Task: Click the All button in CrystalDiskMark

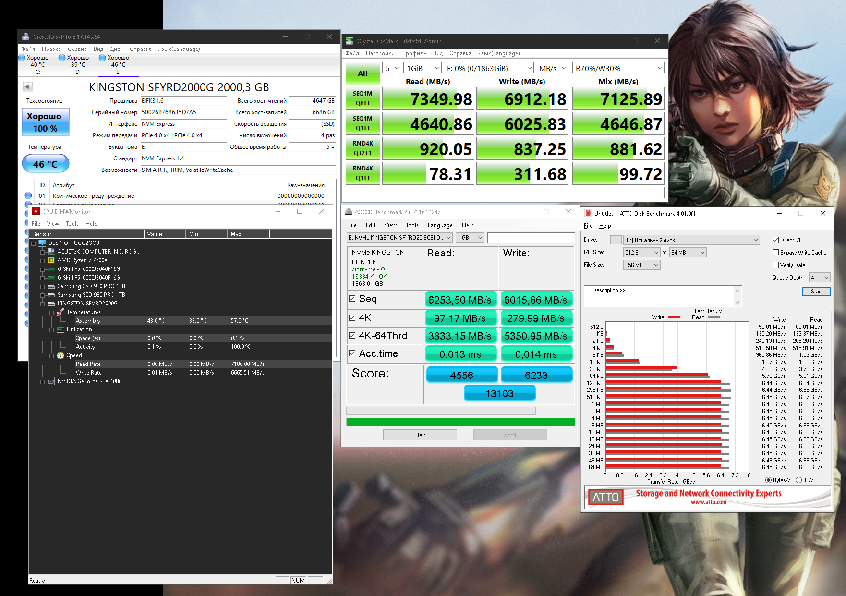Action: coord(363,73)
